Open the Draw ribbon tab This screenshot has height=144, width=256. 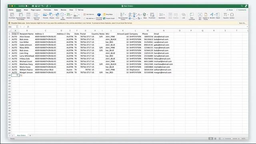(x=26, y=10)
